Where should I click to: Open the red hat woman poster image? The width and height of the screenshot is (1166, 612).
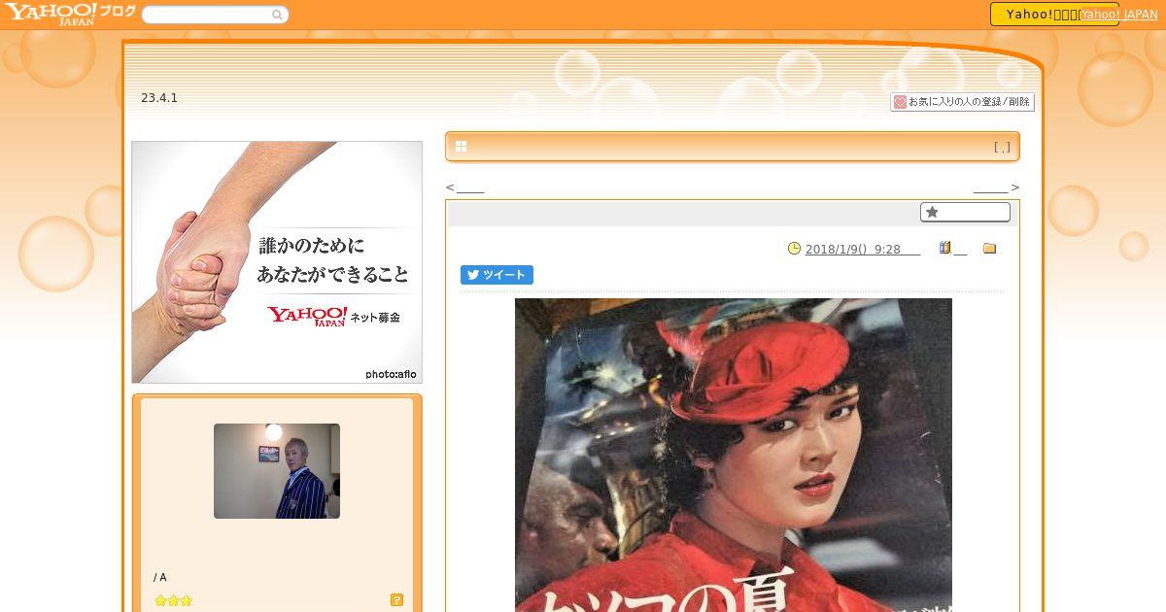[x=734, y=455]
